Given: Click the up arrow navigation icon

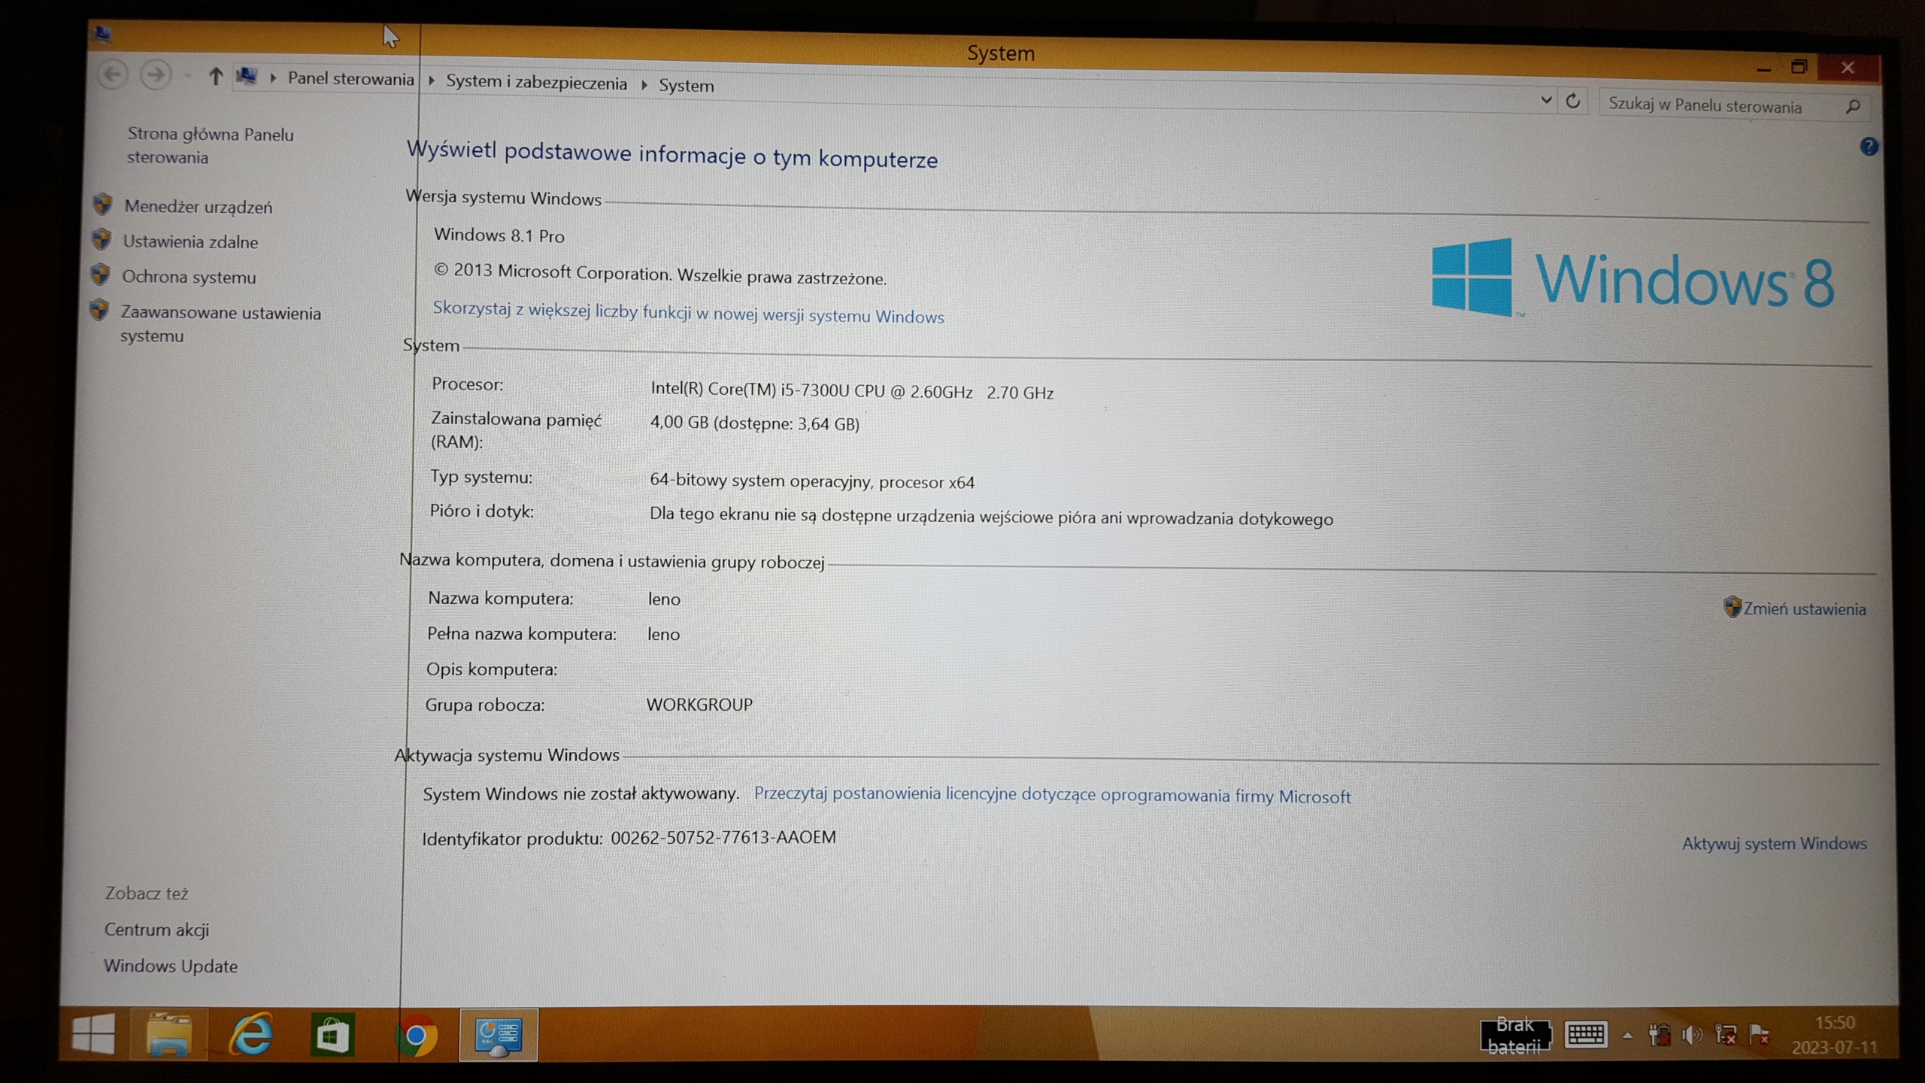Looking at the screenshot, I should click(216, 76).
